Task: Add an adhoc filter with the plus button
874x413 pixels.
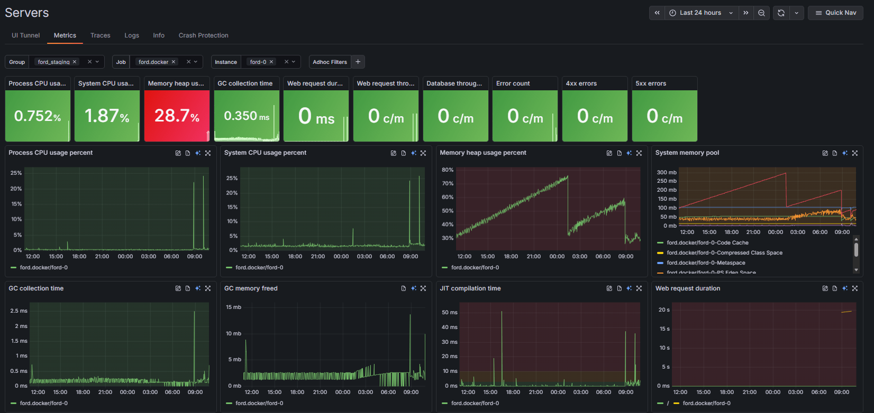Action: point(358,62)
